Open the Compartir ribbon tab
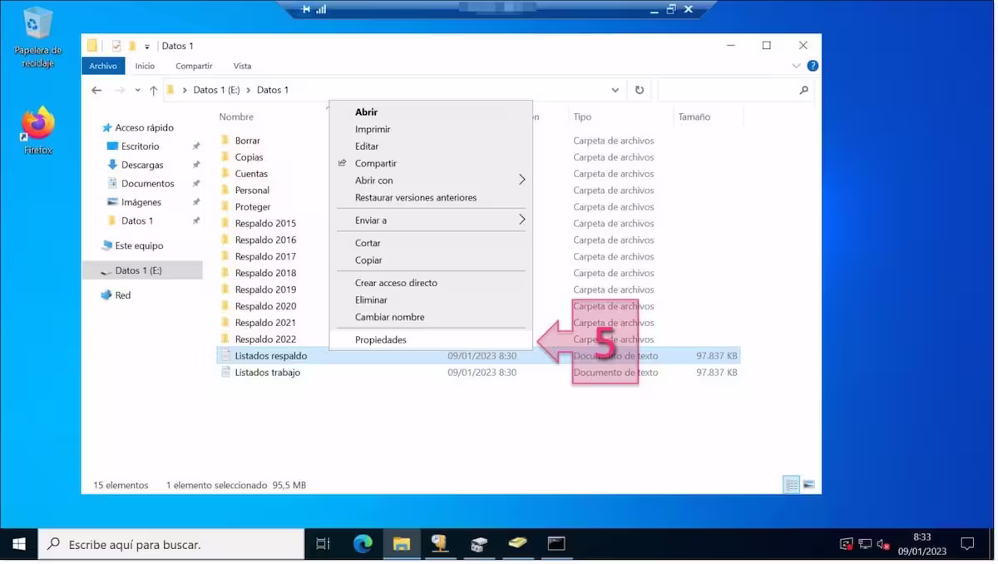This screenshot has height=564, width=998. pos(194,66)
